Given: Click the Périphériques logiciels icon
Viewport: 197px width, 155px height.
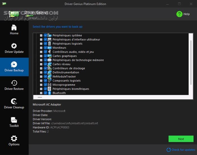Looking at the screenshot, I should click(x=49, y=44).
